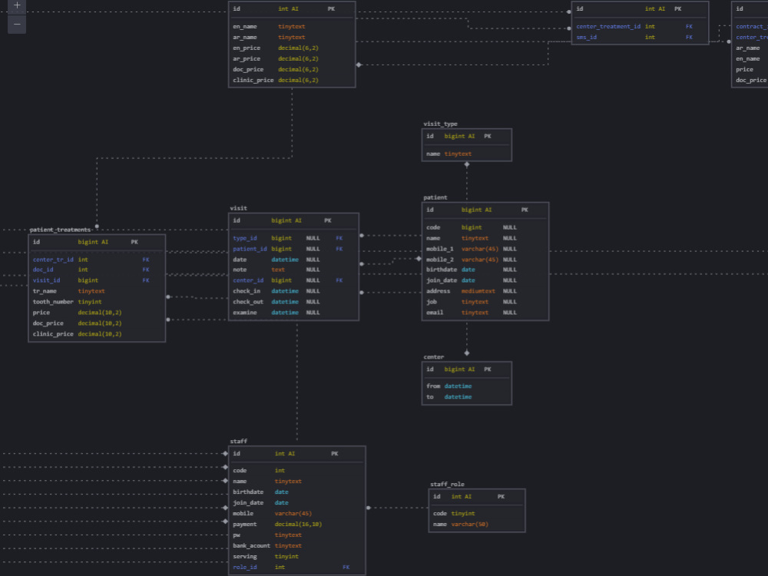Viewport: 768px width, 576px height.
Task: Click the relationship line between patient and center
Action: [466, 338]
